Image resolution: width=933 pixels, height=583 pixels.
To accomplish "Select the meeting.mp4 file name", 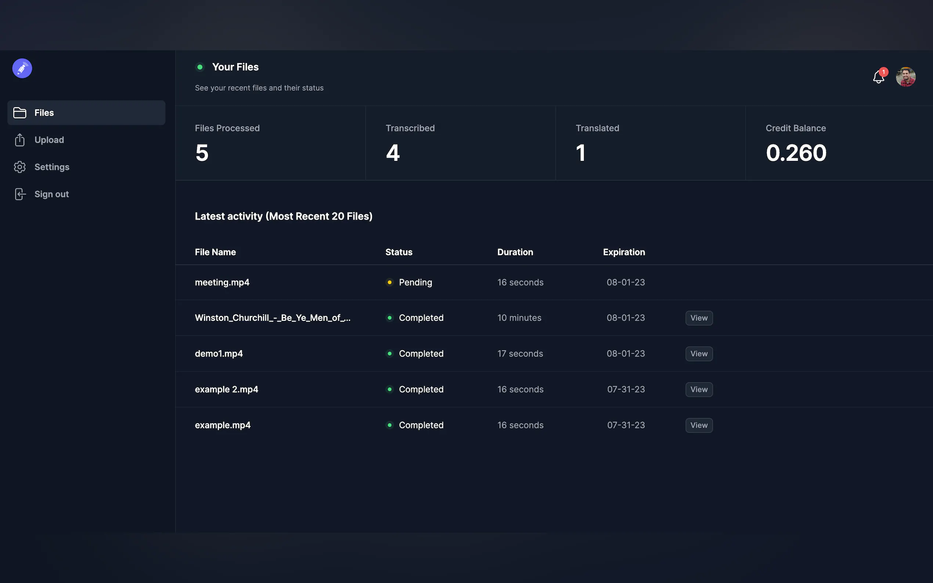I will (x=222, y=282).
